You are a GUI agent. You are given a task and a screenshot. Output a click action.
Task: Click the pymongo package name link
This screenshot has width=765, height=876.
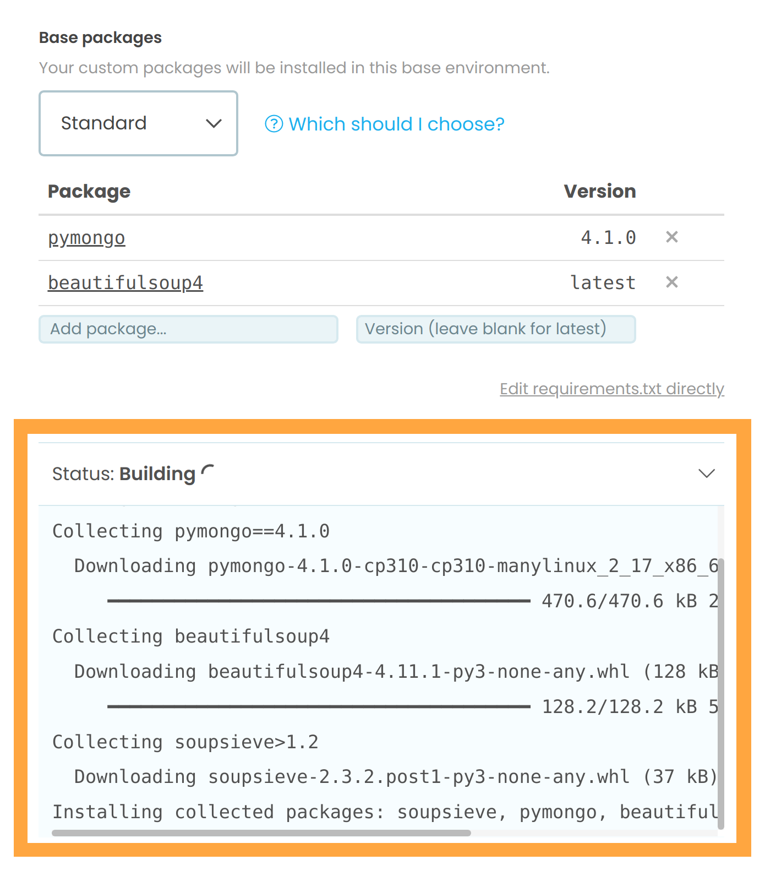tap(86, 237)
